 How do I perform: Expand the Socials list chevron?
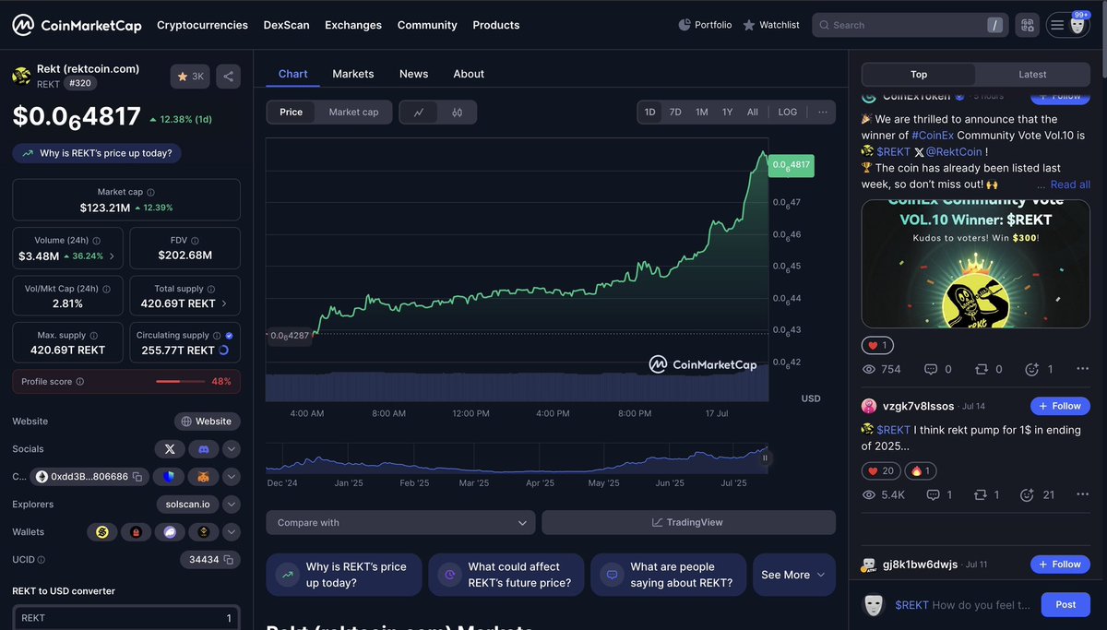tap(232, 449)
